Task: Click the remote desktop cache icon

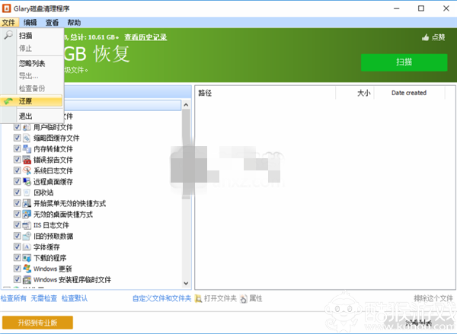Action: 27,181
